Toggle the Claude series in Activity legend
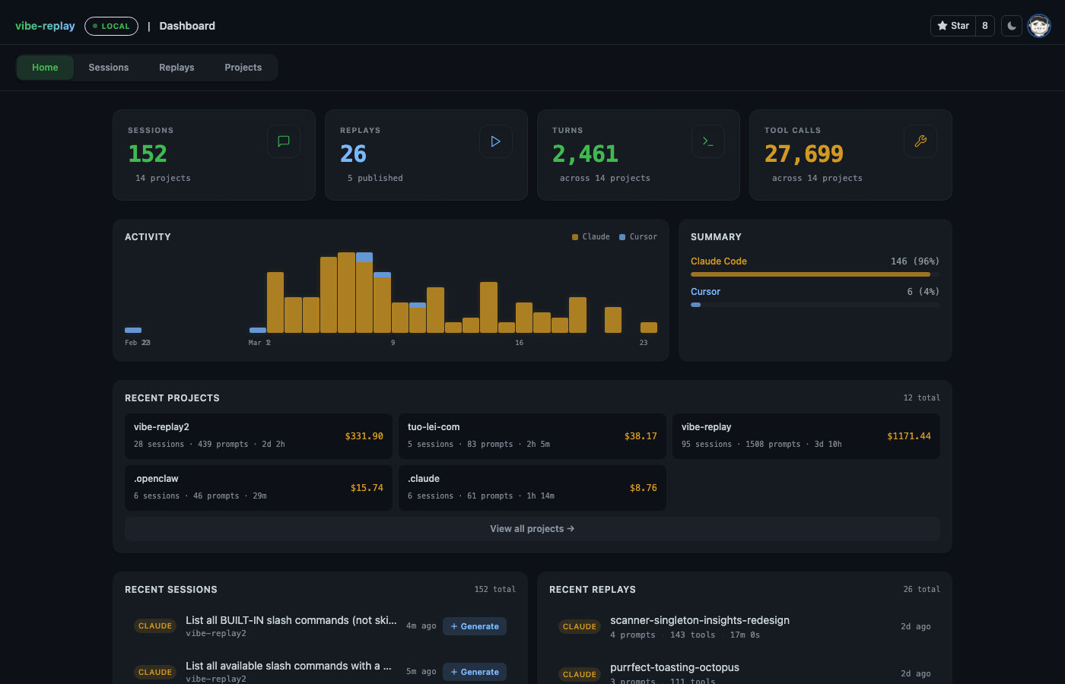 (x=590, y=236)
